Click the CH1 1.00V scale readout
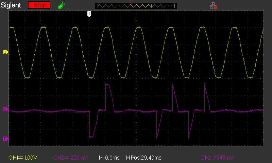 (x=23, y=158)
